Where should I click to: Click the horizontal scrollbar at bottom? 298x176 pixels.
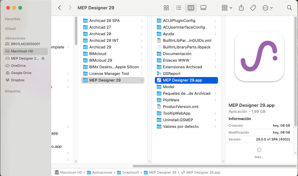(x=214, y=166)
